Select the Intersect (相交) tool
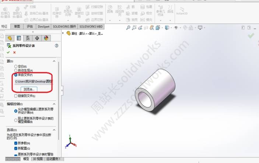Image resolution: width=259 pixels, height=163 pixels. click(x=146, y=13)
